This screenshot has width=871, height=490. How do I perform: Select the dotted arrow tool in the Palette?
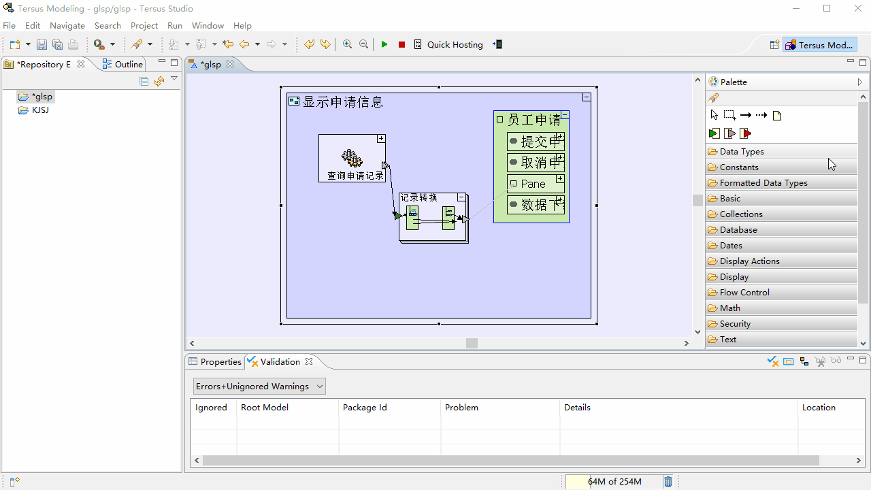pos(761,116)
